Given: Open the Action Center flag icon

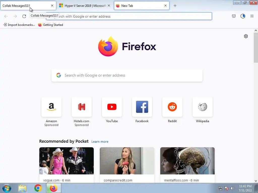Looking at the screenshot, I should [227, 188].
